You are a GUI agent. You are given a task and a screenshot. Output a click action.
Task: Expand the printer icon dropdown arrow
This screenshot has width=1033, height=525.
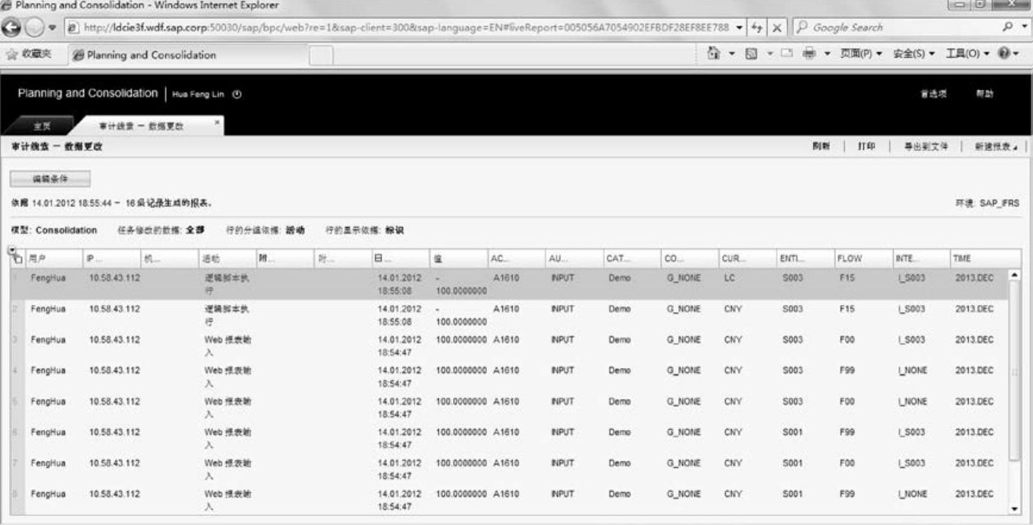827,54
